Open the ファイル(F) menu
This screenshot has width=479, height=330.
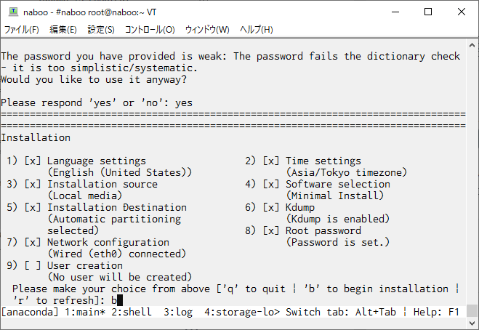pos(21,30)
